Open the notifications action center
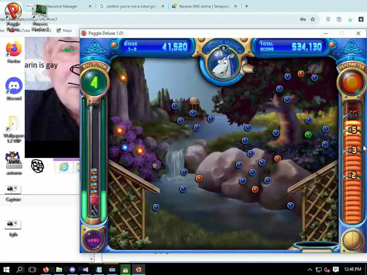This screenshot has height=275, width=367. (x=335, y=270)
